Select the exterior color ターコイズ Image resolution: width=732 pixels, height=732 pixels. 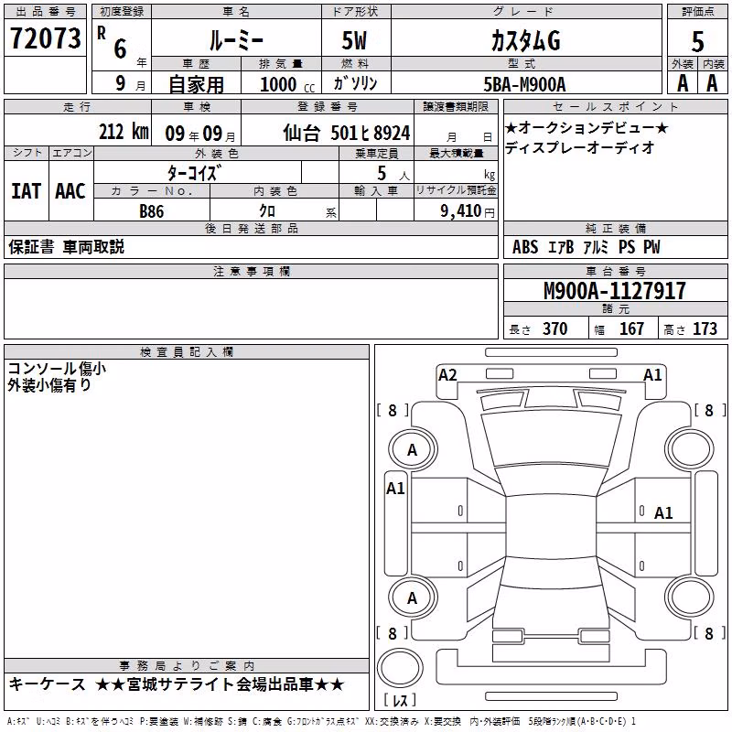(x=194, y=173)
